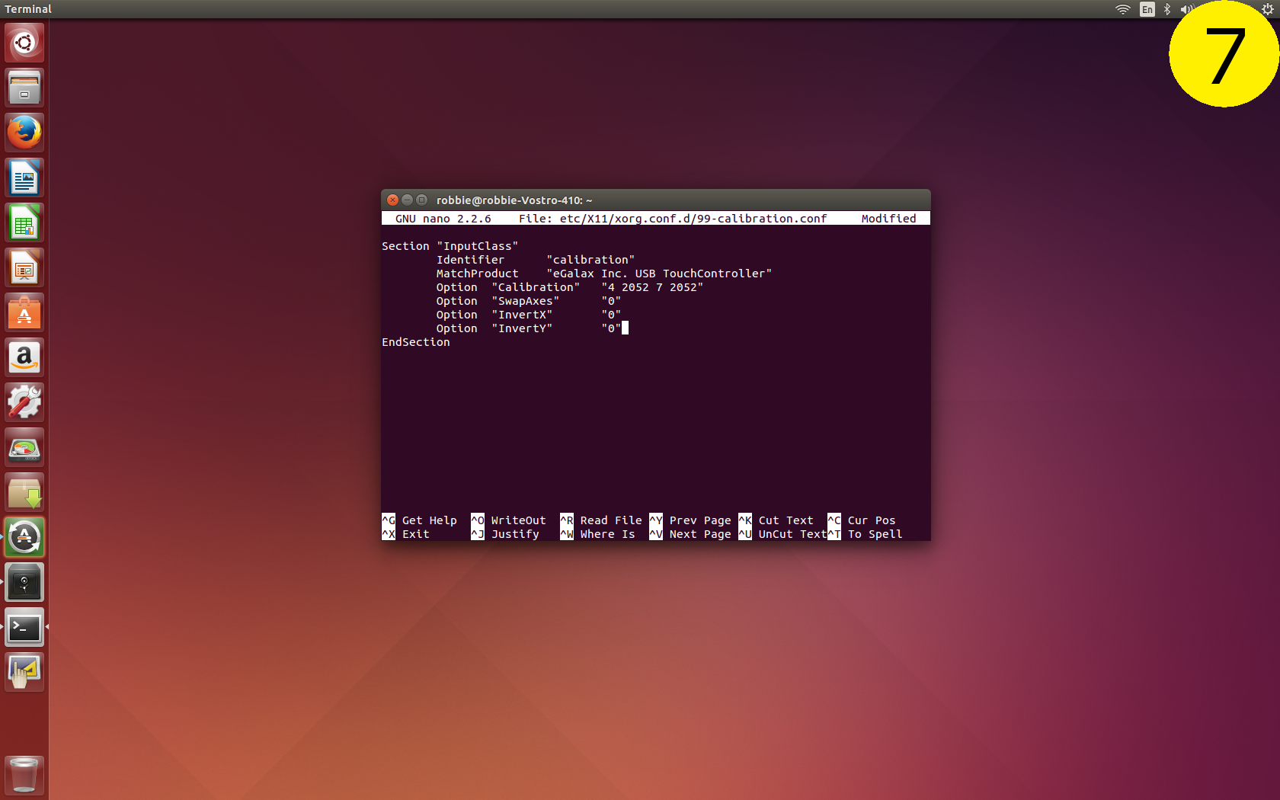Open the sound volume indicator
This screenshot has width=1280, height=800.
click(x=1186, y=9)
